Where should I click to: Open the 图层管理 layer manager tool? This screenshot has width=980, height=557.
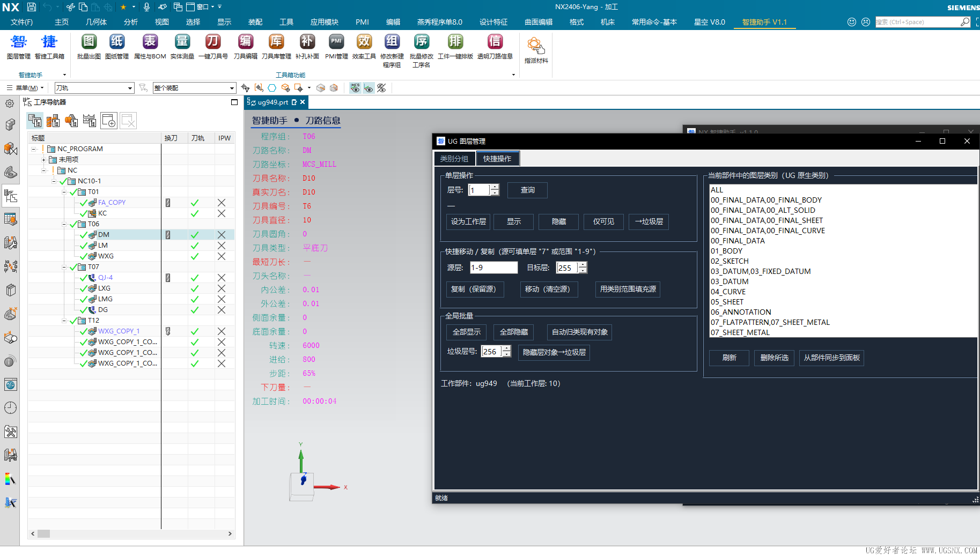(x=18, y=47)
